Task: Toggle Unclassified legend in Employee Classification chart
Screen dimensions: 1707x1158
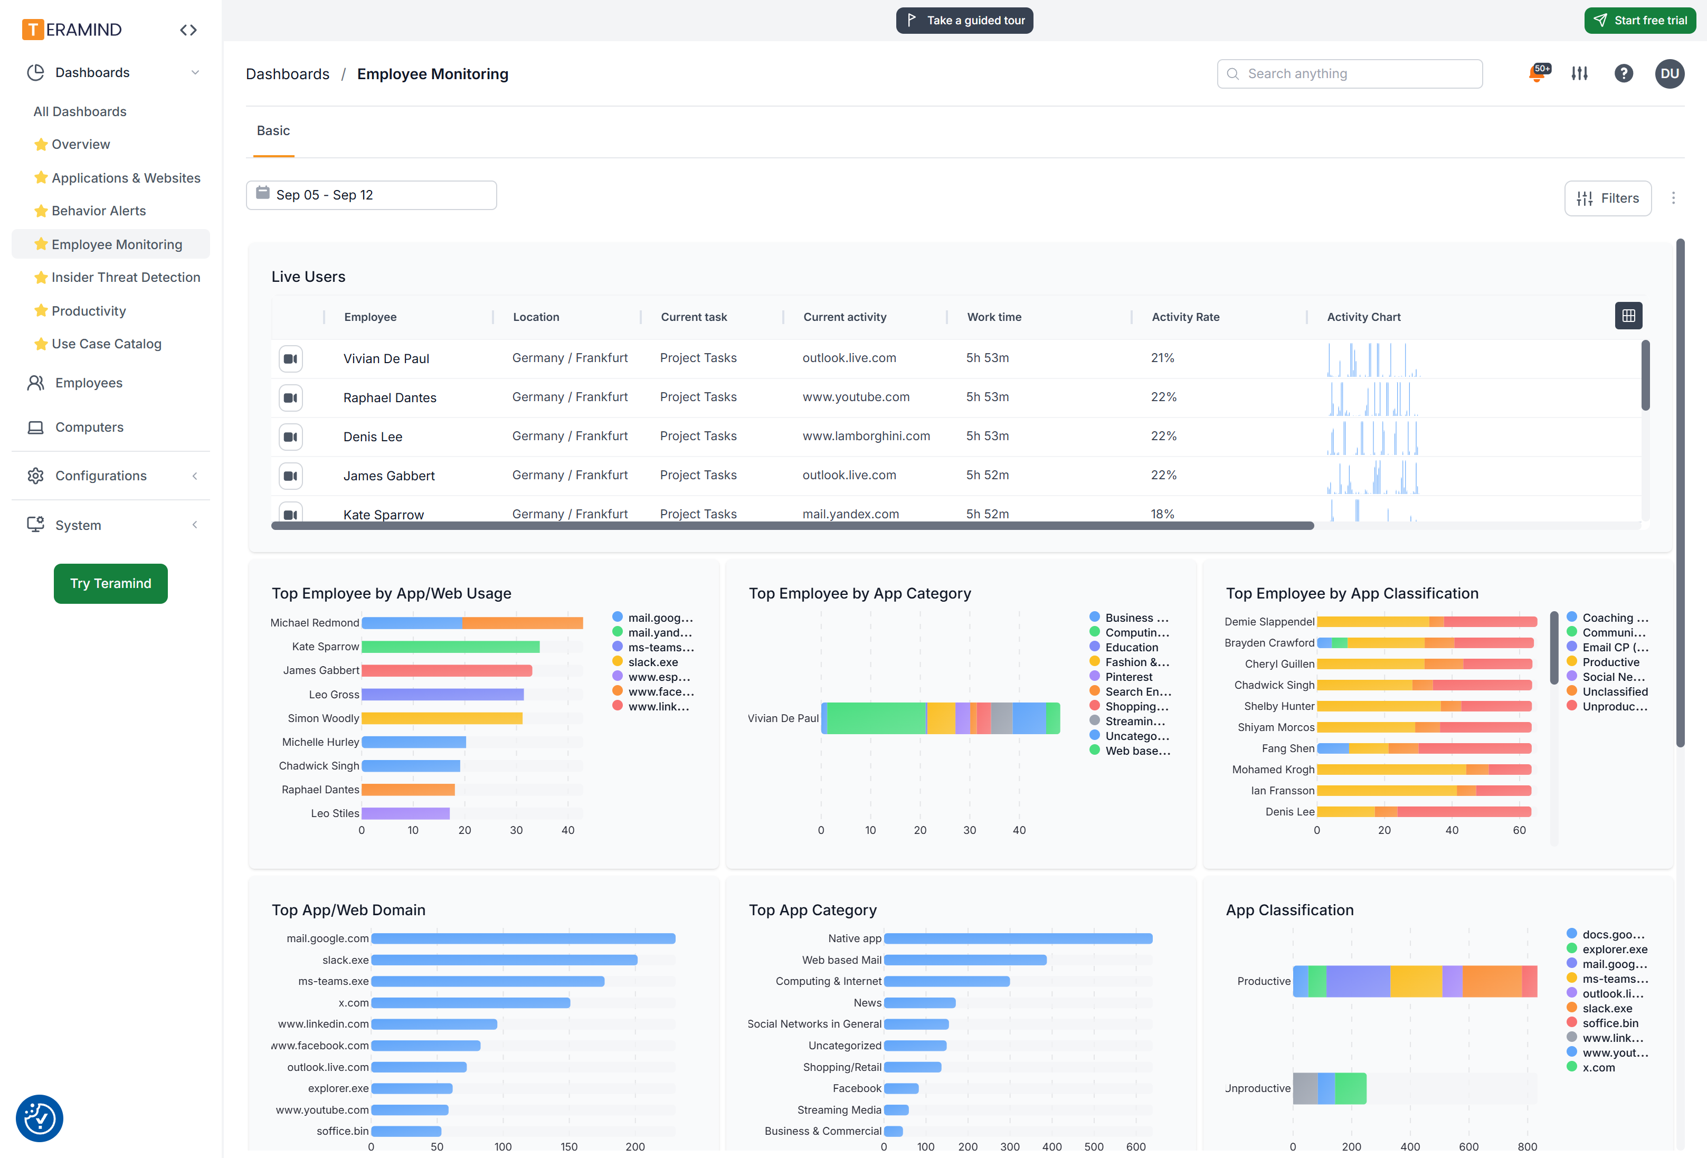Action: (x=1606, y=691)
